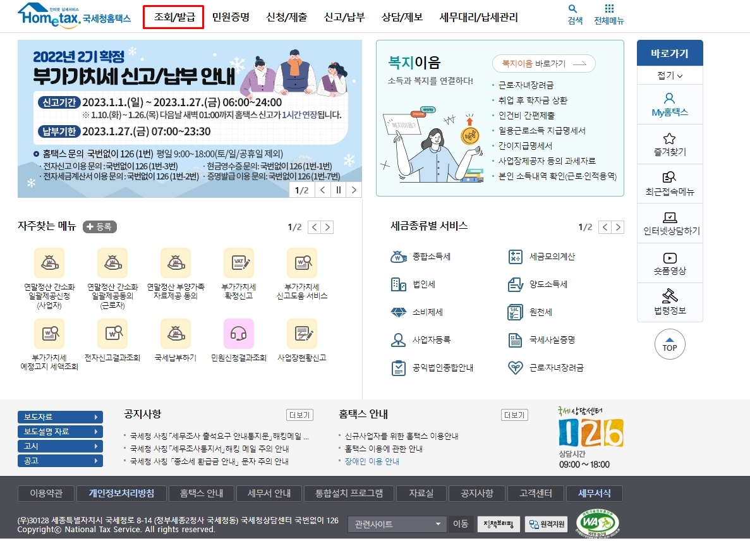The height and width of the screenshot is (541, 750).
Task: Go to next 자주찾는 메뉴 page
Action: coord(328,228)
